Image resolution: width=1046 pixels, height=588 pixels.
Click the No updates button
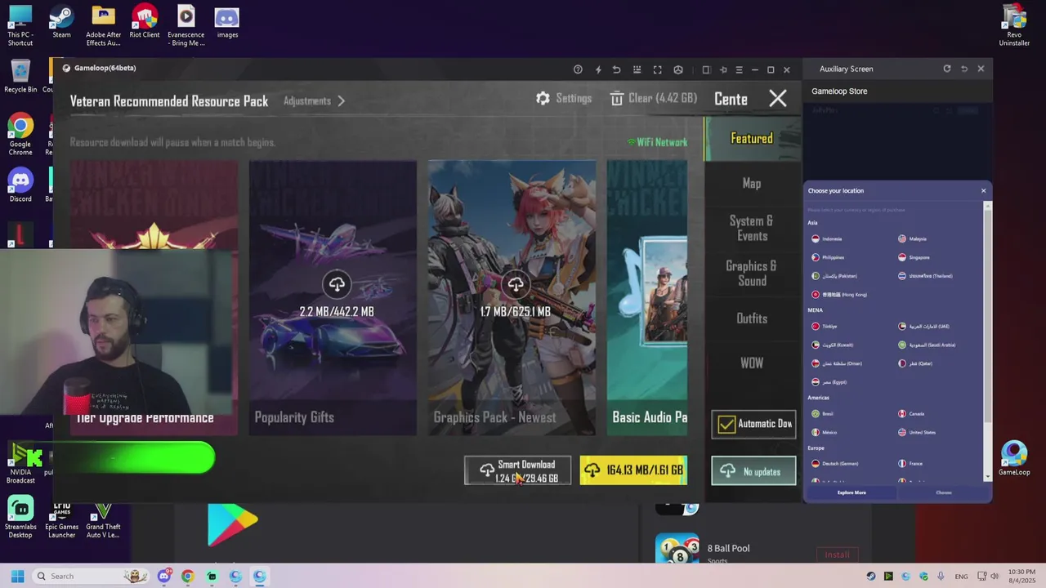pos(753,471)
